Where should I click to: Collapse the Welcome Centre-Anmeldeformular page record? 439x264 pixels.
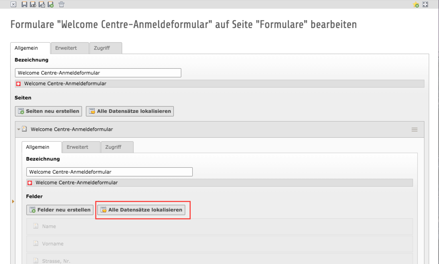tap(19, 129)
